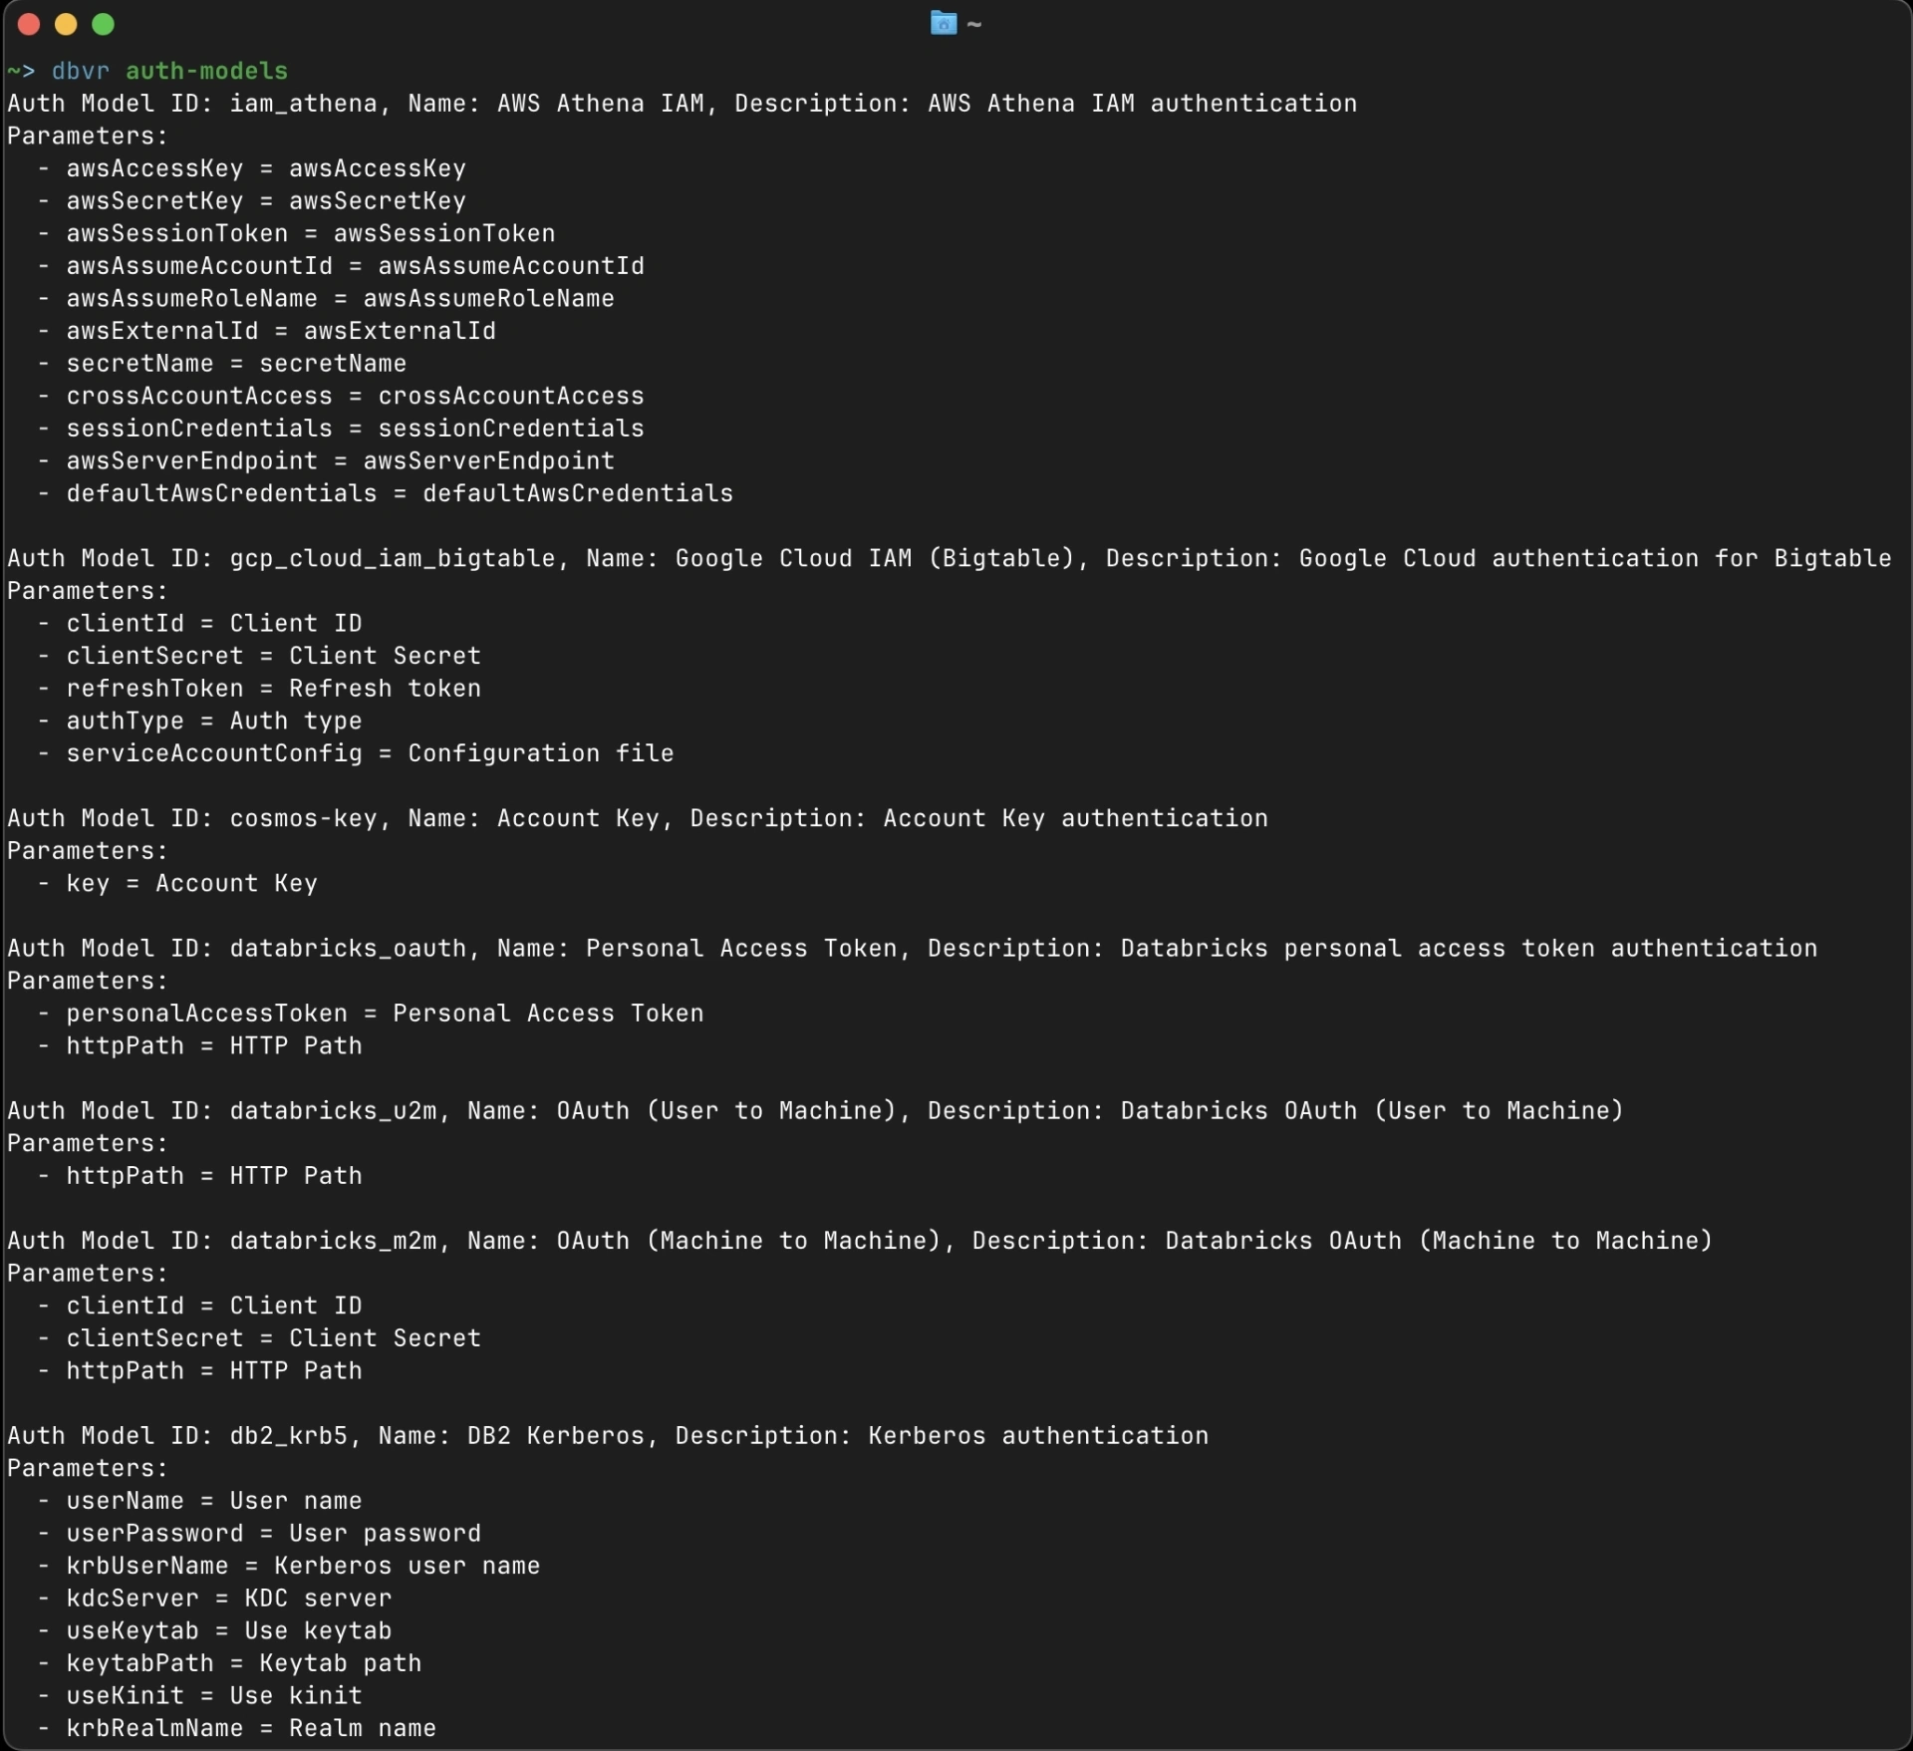Screen dimensions: 1913x1751
Task: Click the 'dbvr' command text in prompt
Action: [x=80, y=71]
